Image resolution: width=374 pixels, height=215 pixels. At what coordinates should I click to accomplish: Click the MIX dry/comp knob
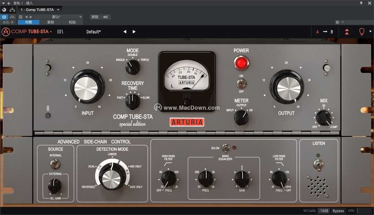324,118
